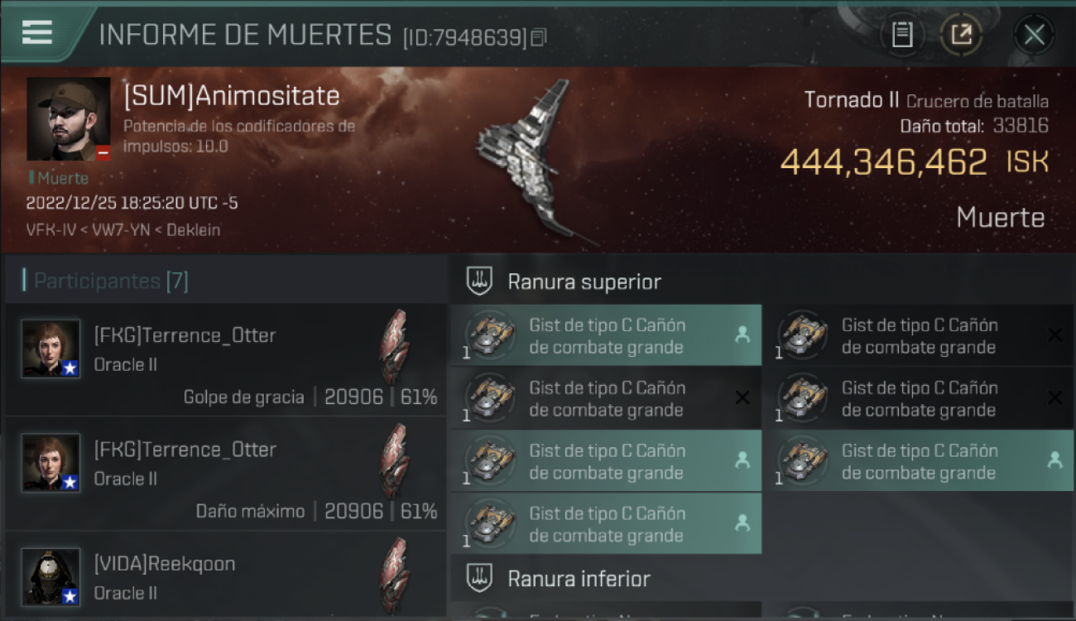Viewport: 1076px width, 621px height.
Task: Open the Participantes [7] tab
Action: [x=111, y=281]
